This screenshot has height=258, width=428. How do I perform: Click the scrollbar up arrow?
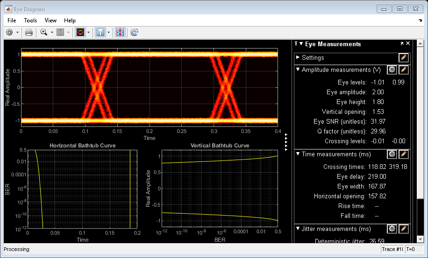(421, 43)
